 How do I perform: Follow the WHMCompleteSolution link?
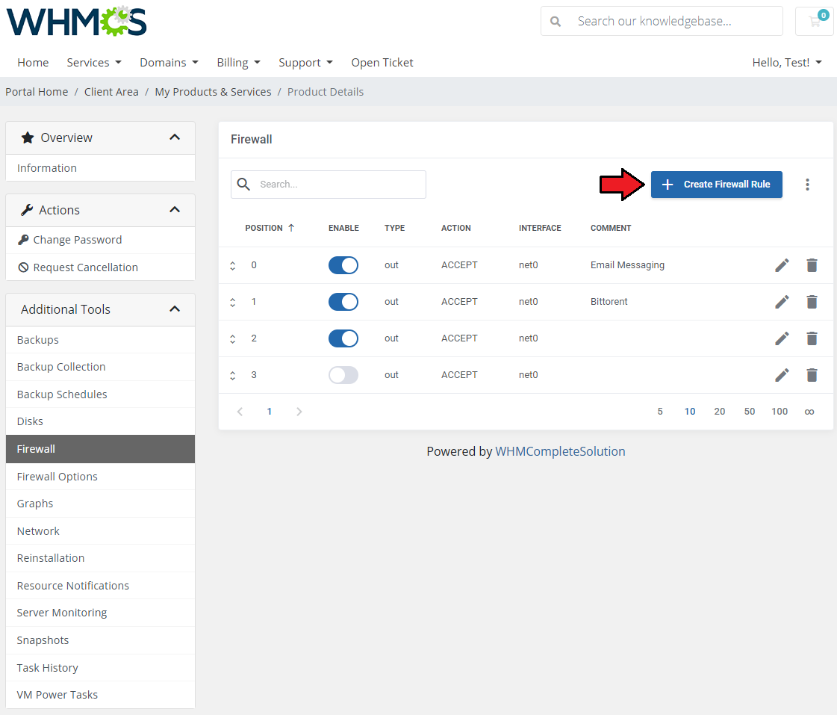point(560,451)
